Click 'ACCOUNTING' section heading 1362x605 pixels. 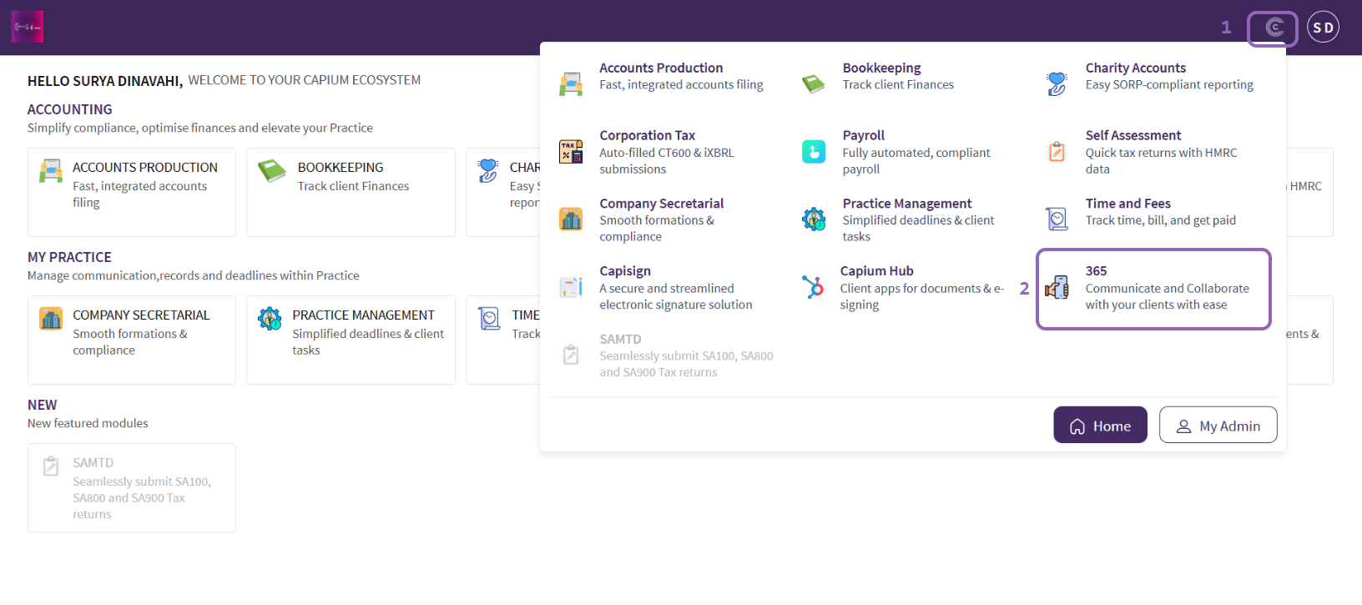tap(70, 109)
